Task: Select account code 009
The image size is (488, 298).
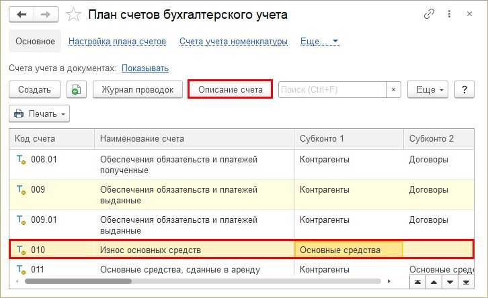Action: click(x=38, y=189)
